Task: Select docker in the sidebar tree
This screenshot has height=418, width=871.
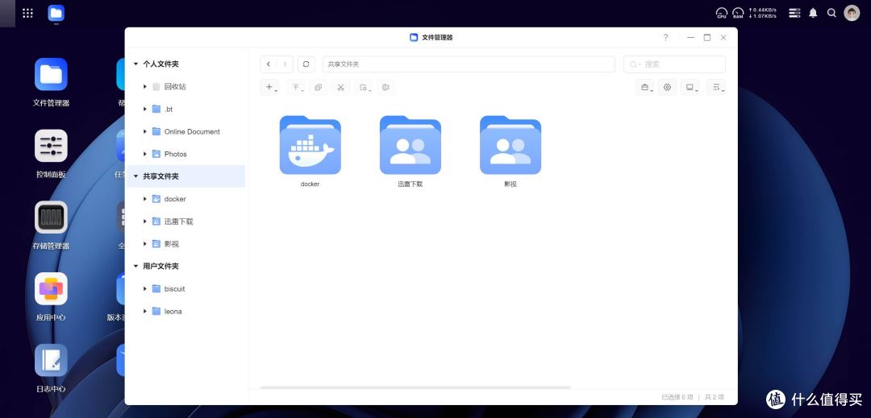Action: pyautogui.click(x=174, y=199)
